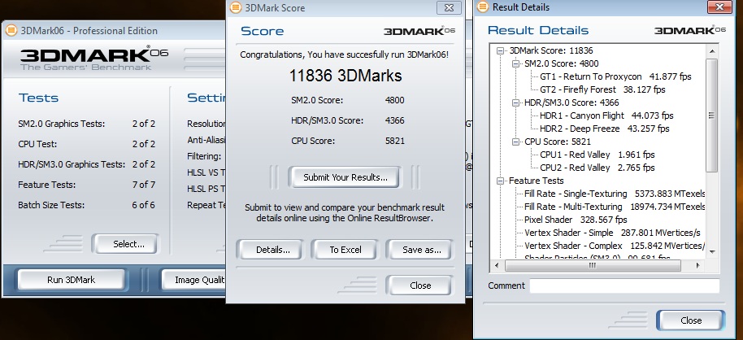This screenshot has width=743, height=340.
Task: Select SM2.0 Score: 4800 tree label
Action: (562, 63)
